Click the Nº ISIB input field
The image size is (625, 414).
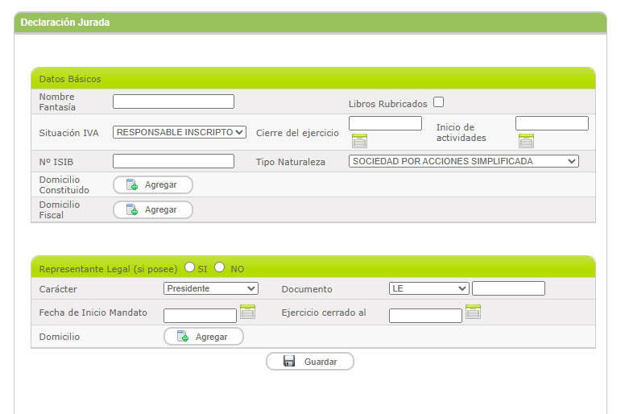173,161
